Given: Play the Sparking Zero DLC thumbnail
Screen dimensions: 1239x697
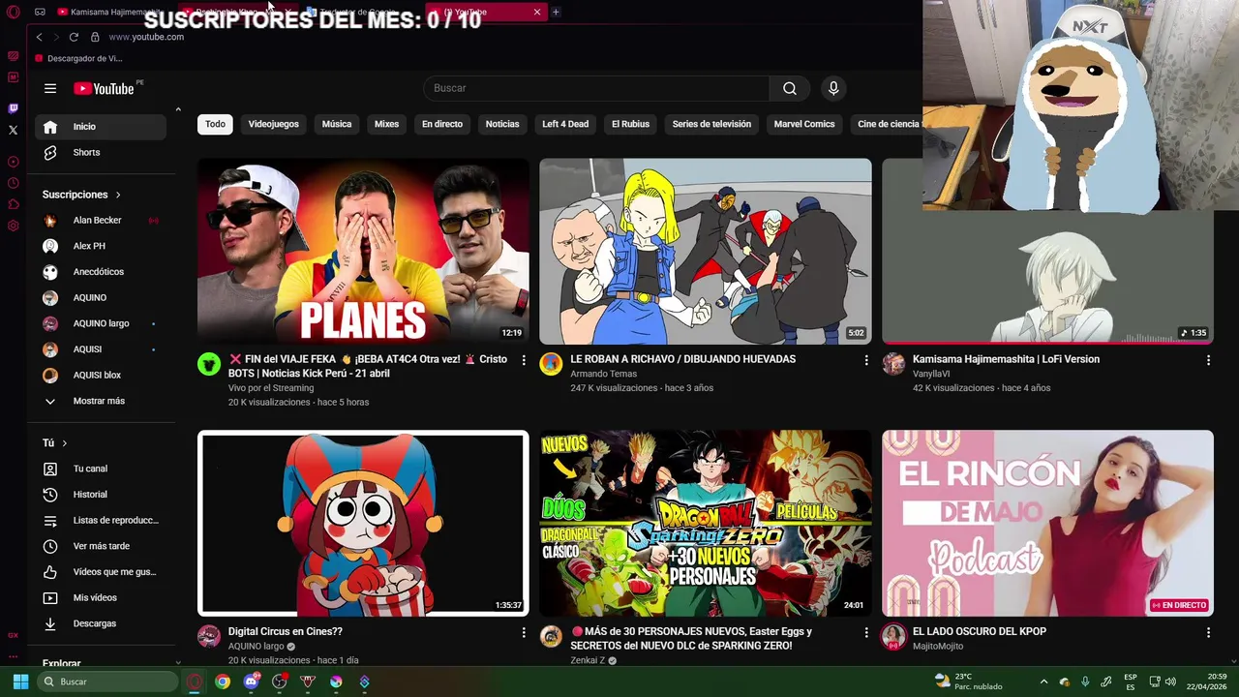Looking at the screenshot, I should (x=706, y=523).
